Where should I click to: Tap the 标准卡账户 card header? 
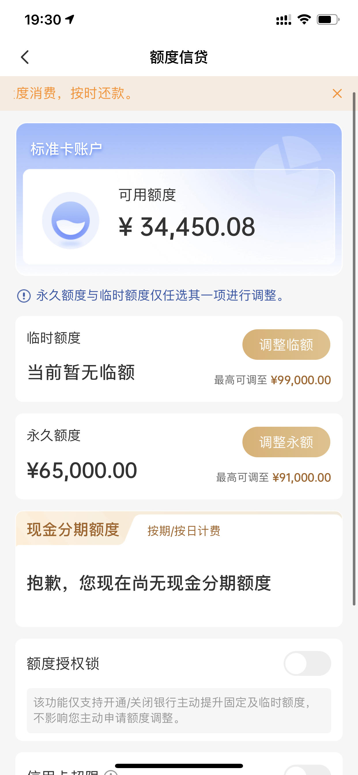click(66, 149)
